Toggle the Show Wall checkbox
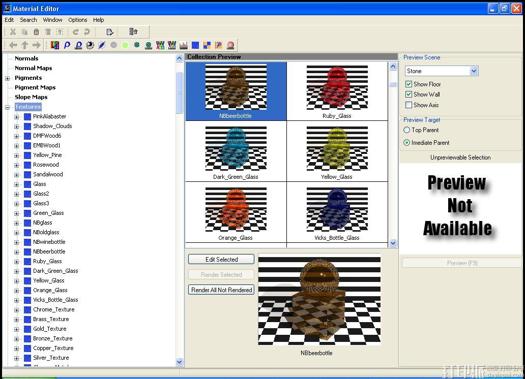The width and height of the screenshot is (525, 379). click(x=409, y=94)
